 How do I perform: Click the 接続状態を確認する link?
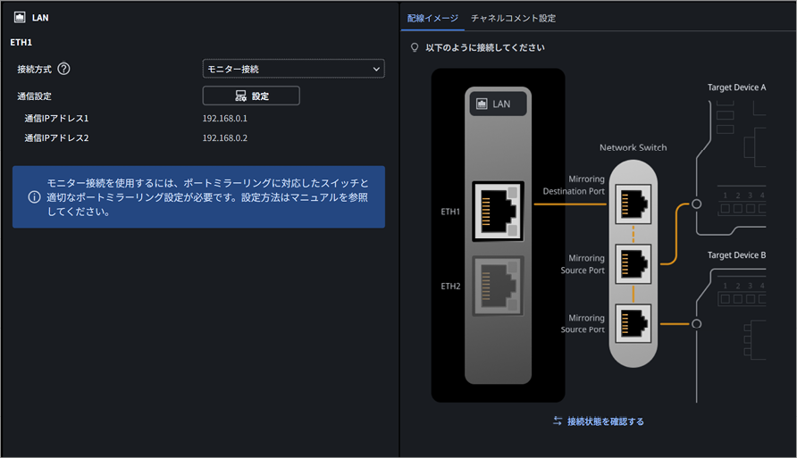pyautogui.click(x=606, y=421)
